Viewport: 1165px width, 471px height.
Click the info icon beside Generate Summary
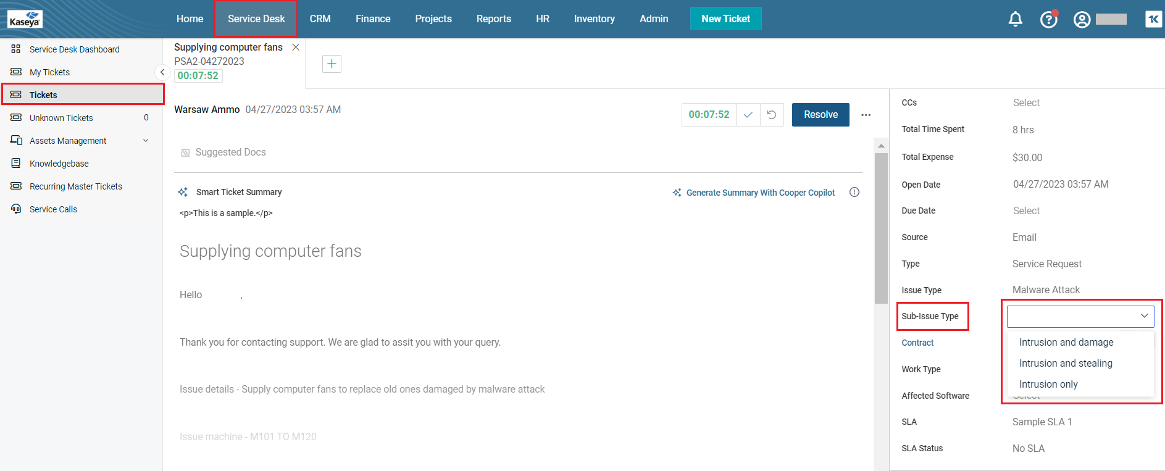[854, 192]
